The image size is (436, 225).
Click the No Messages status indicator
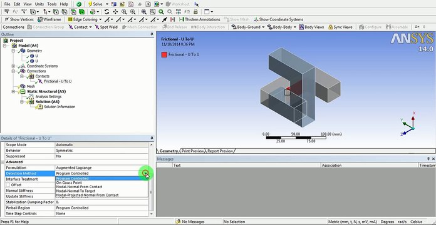click(x=190, y=222)
